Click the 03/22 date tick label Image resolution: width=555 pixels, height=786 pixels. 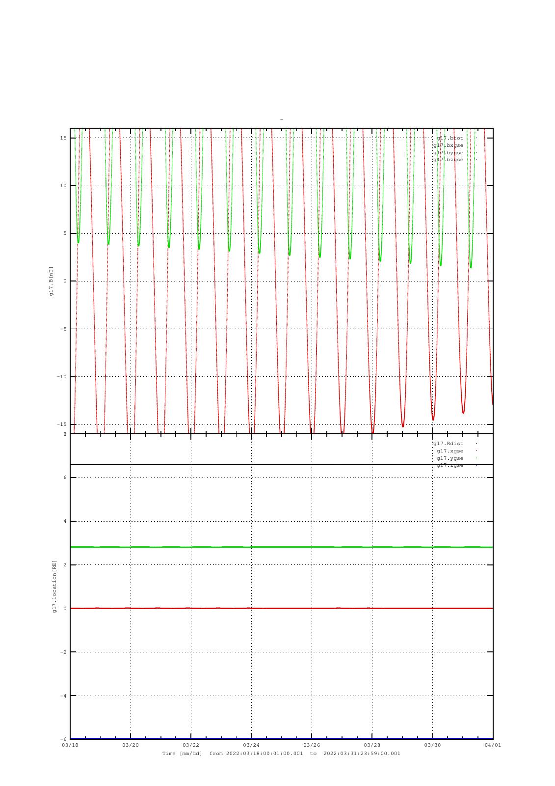(x=191, y=745)
